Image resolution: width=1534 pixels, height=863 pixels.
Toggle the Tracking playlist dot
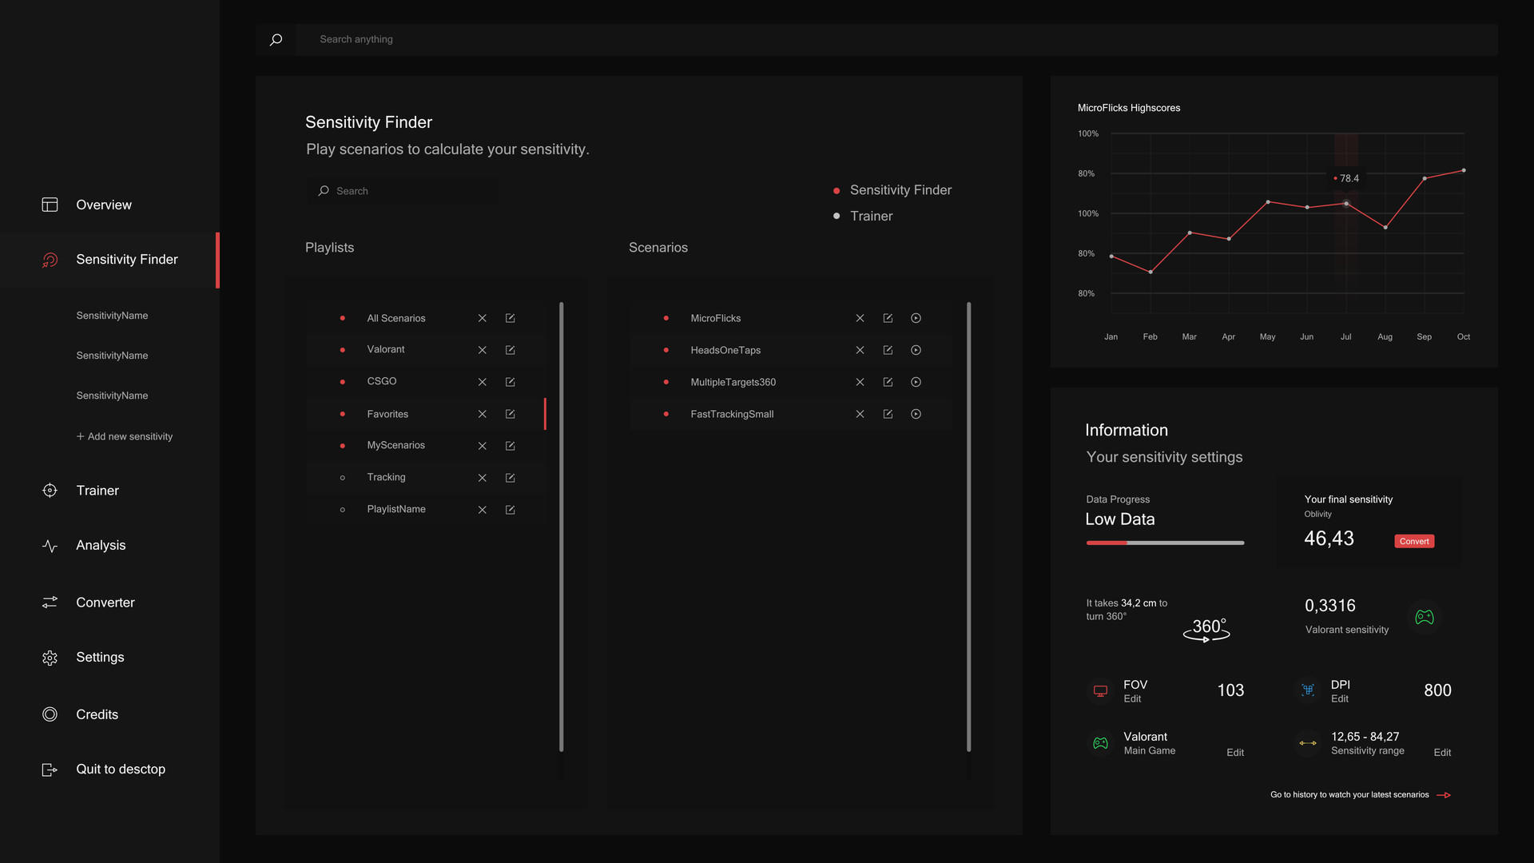pos(343,478)
